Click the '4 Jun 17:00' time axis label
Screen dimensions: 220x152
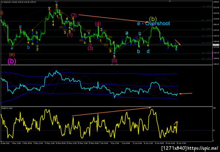pyautogui.click(x=115, y=143)
